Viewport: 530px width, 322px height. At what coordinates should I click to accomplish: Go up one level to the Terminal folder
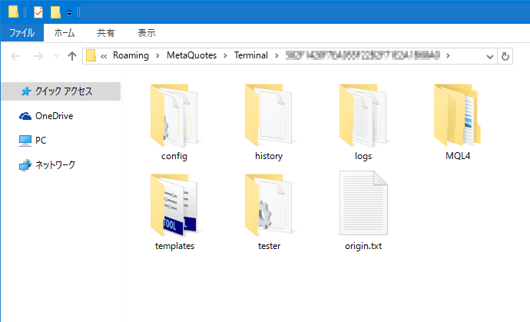coord(72,56)
